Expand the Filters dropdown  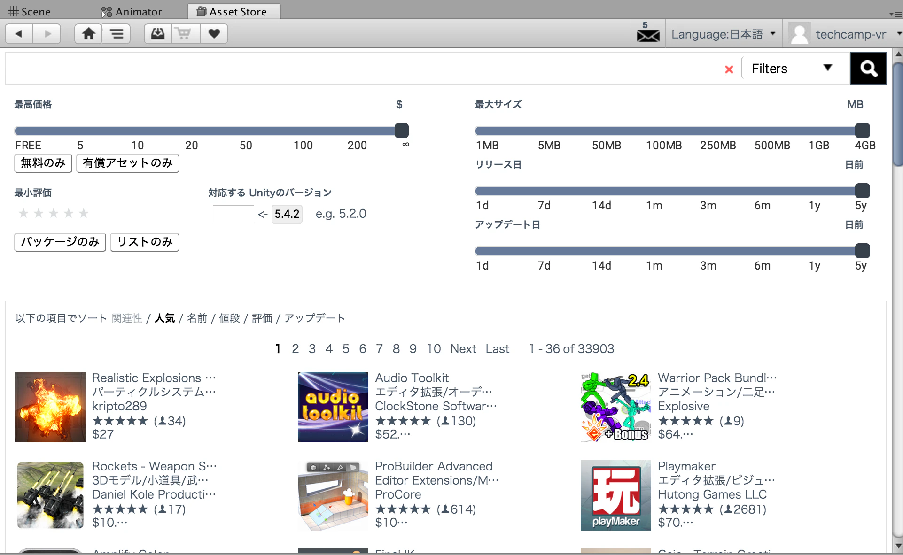[794, 69]
